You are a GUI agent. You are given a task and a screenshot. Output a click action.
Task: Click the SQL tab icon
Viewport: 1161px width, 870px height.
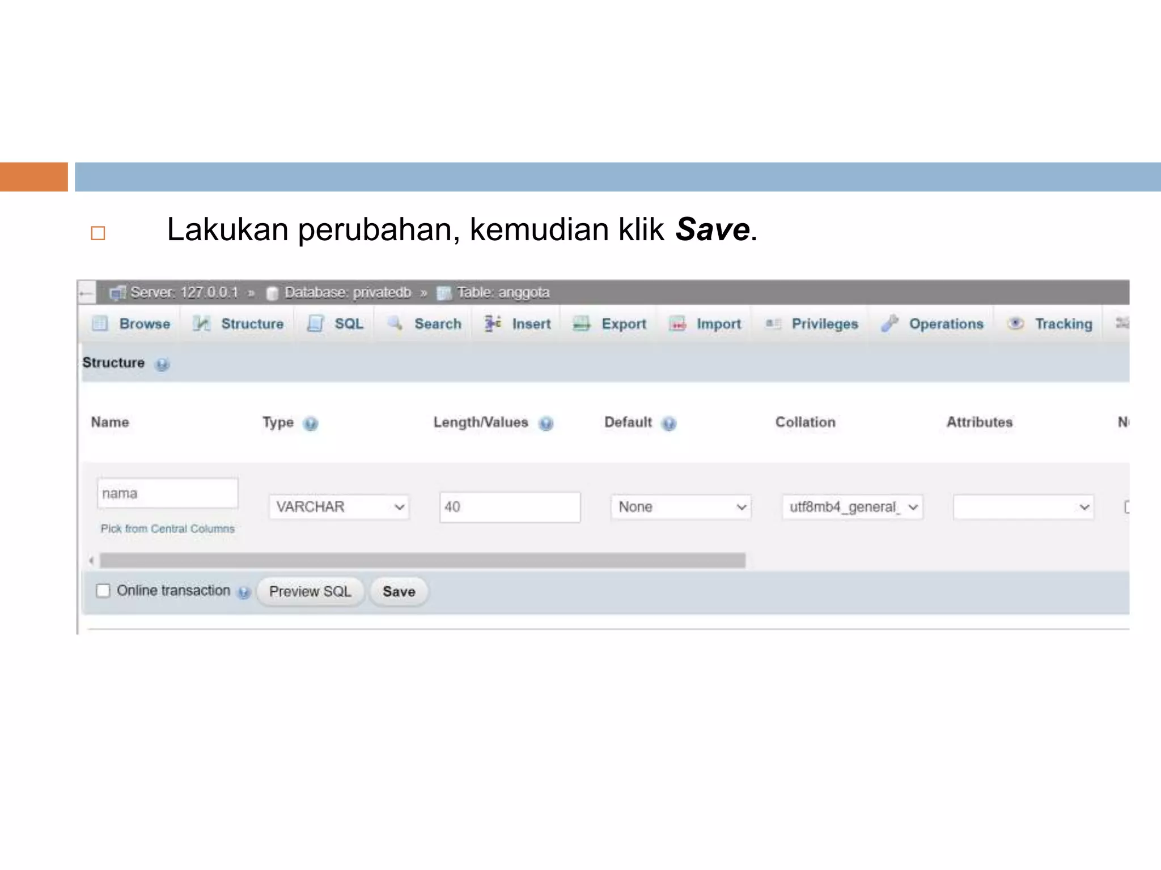(315, 323)
